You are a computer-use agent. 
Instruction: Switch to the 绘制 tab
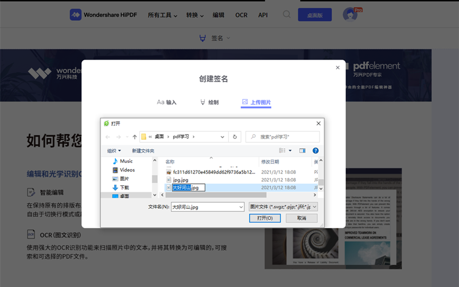pyautogui.click(x=209, y=102)
